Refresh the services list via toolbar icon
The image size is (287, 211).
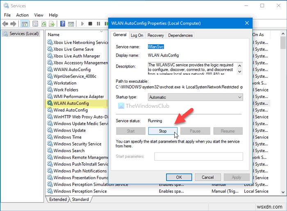click(x=44, y=24)
